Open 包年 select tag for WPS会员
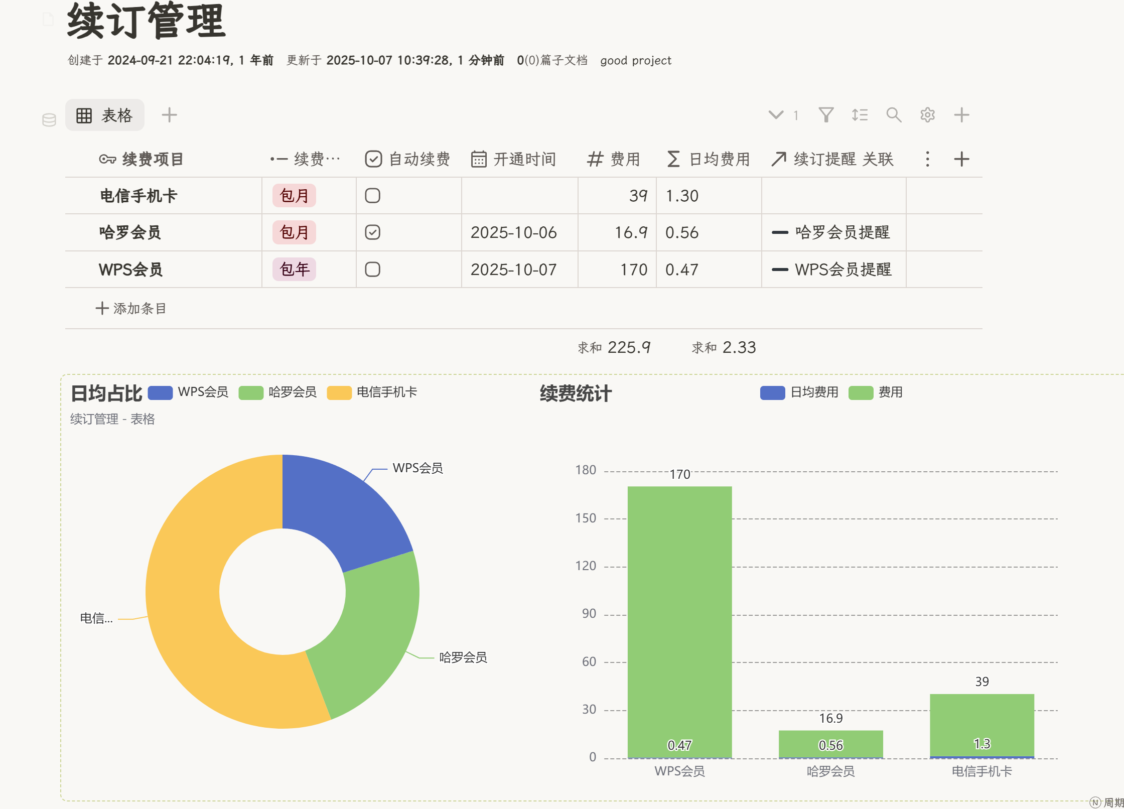The width and height of the screenshot is (1124, 809). tap(294, 269)
